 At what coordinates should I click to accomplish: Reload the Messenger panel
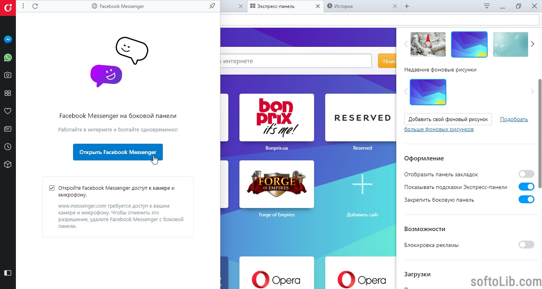pos(35,6)
